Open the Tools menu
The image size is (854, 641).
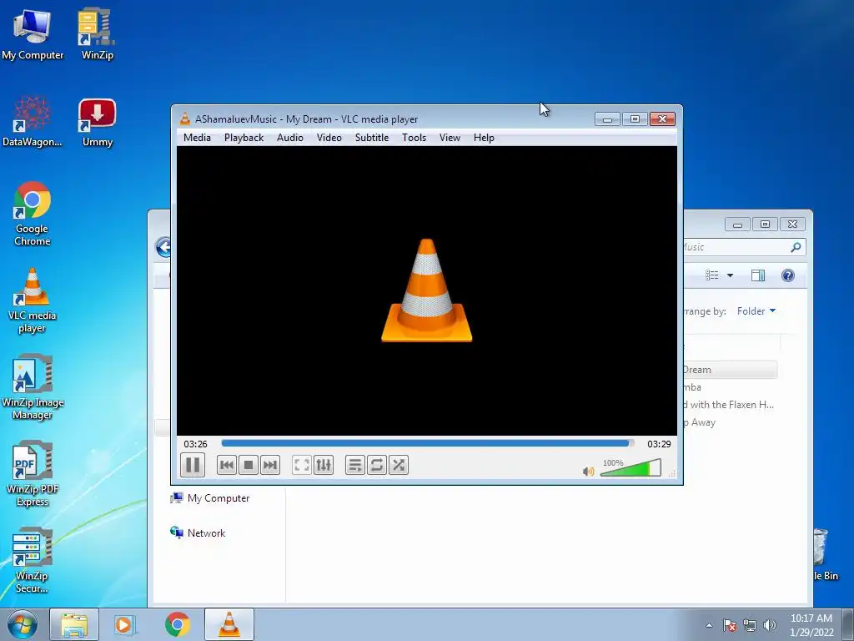pos(414,138)
